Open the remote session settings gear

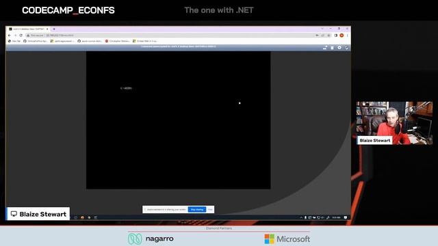339,48
